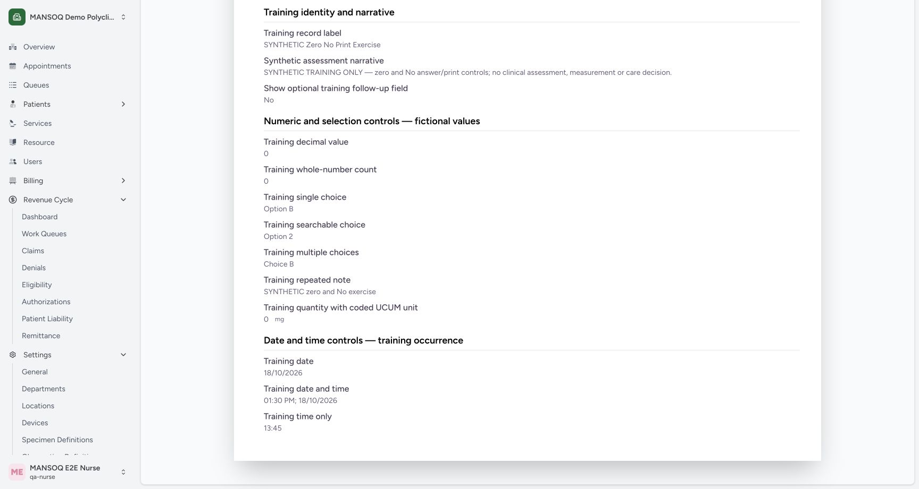Click the Patients person icon
Viewport: 919px width, 489px height.
coord(13,104)
